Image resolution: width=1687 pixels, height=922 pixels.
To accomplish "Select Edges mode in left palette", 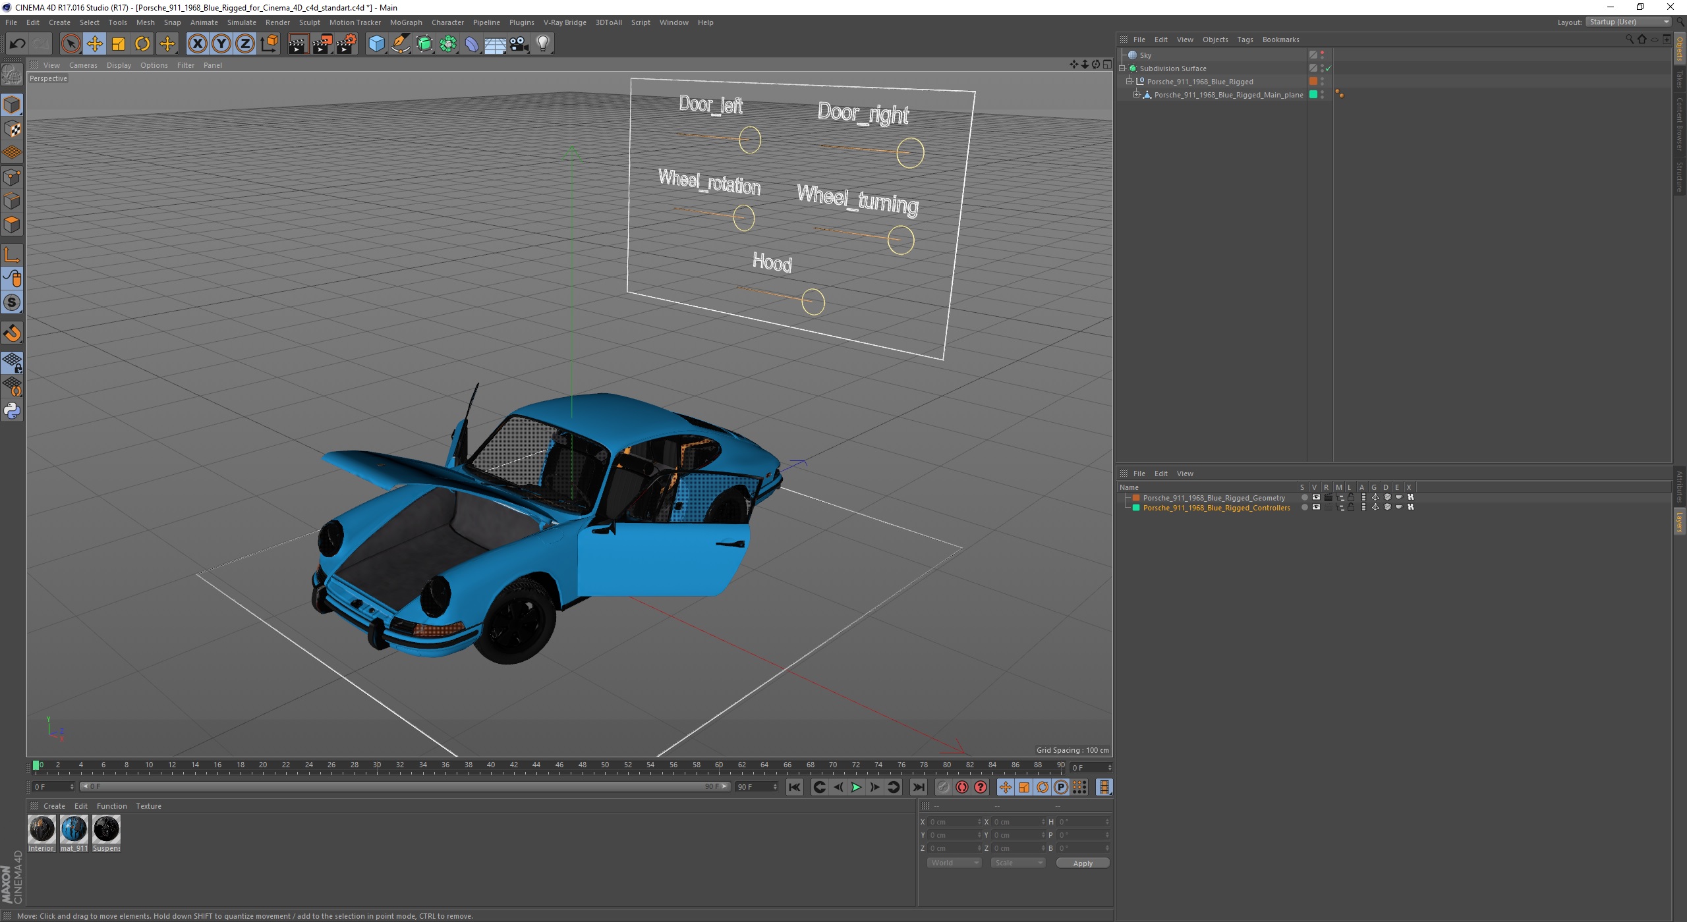I will click(x=12, y=201).
